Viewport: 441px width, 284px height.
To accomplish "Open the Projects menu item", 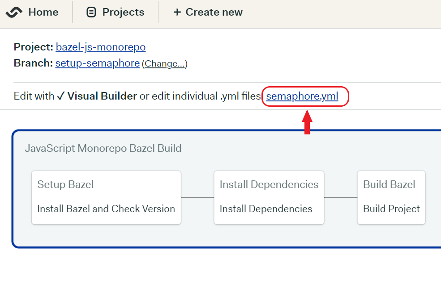I will click(x=123, y=12).
